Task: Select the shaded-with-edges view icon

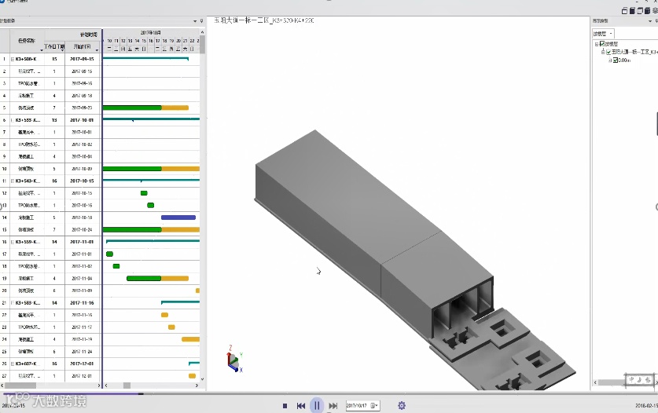Action: coord(648,11)
